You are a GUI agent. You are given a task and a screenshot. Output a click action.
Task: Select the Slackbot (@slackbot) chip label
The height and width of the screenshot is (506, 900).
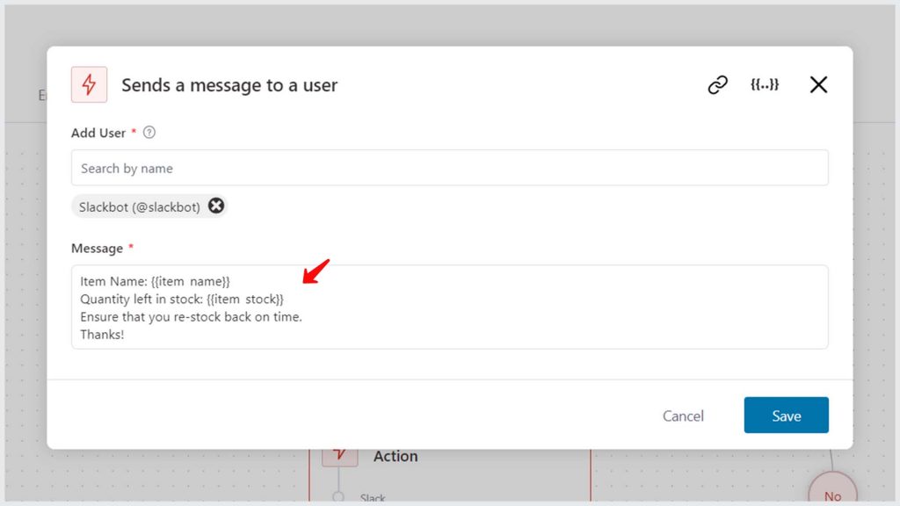[x=140, y=207]
